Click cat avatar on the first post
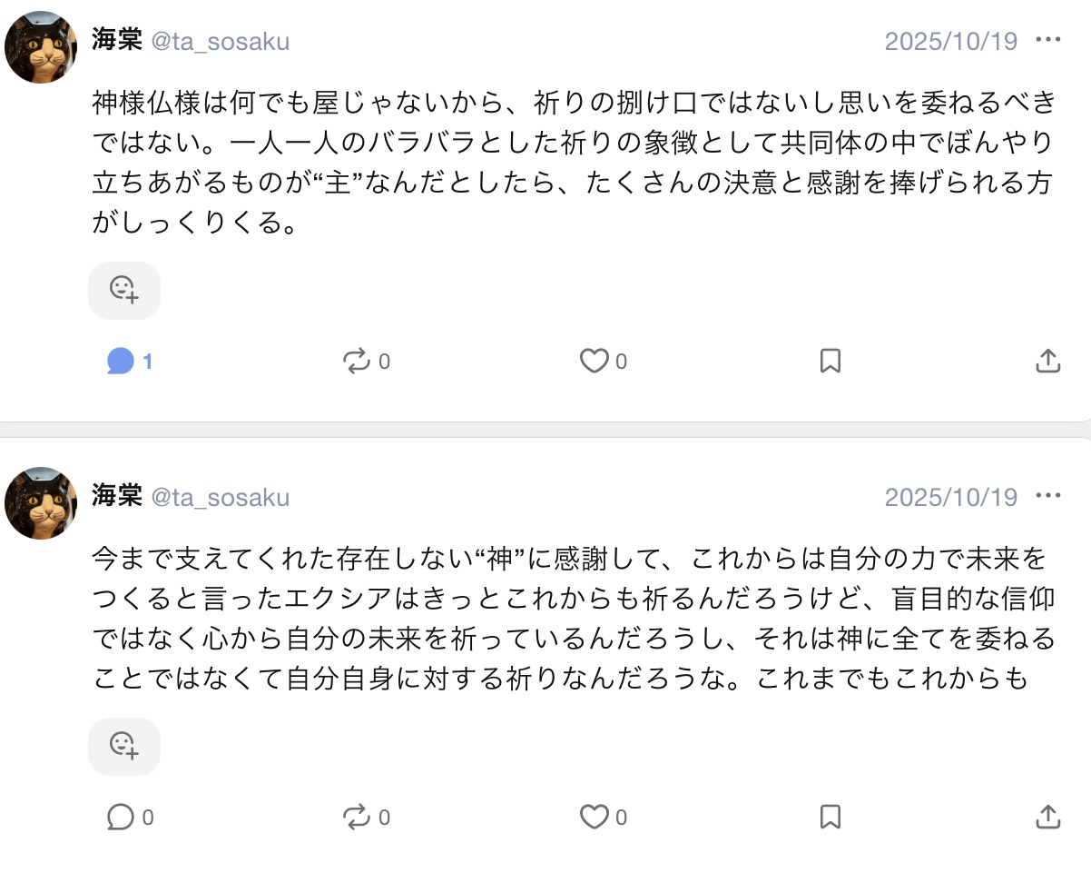Image resolution: width=1091 pixels, height=873 pixels. [x=41, y=47]
